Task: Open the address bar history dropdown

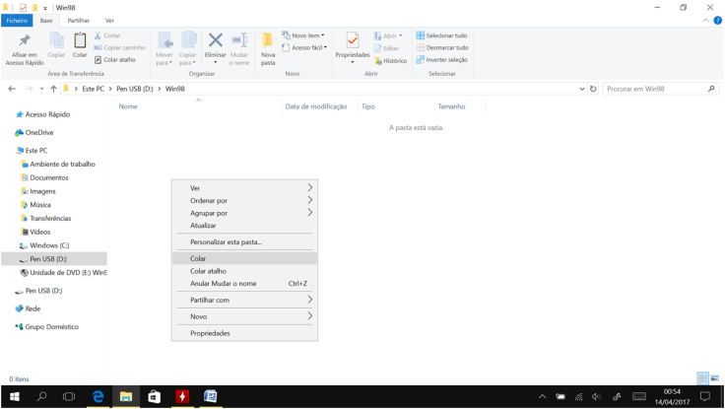Action: coord(581,89)
